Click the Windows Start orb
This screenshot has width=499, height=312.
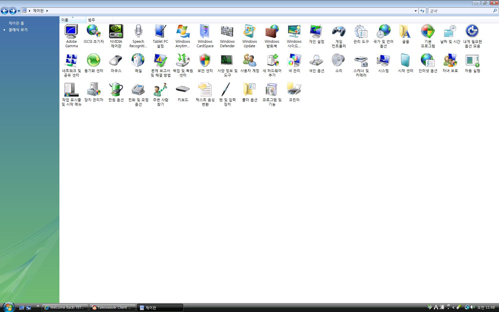click(8, 307)
